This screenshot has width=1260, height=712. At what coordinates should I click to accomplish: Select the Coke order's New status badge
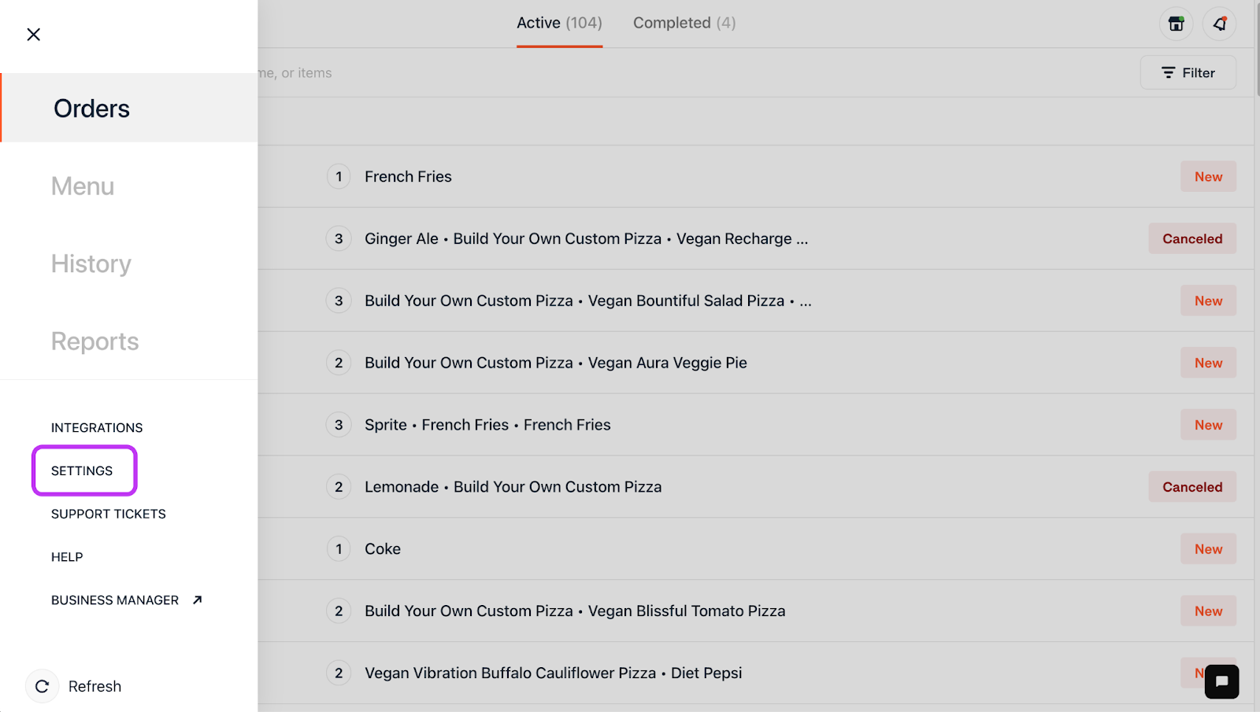(x=1207, y=549)
